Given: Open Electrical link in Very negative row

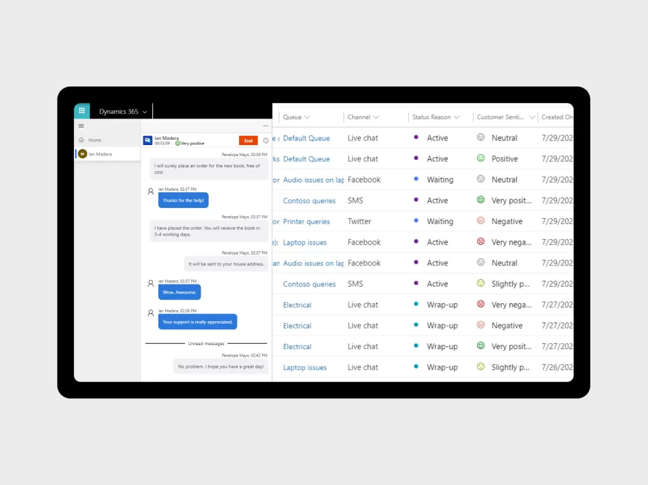Looking at the screenshot, I should click(297, 305).
